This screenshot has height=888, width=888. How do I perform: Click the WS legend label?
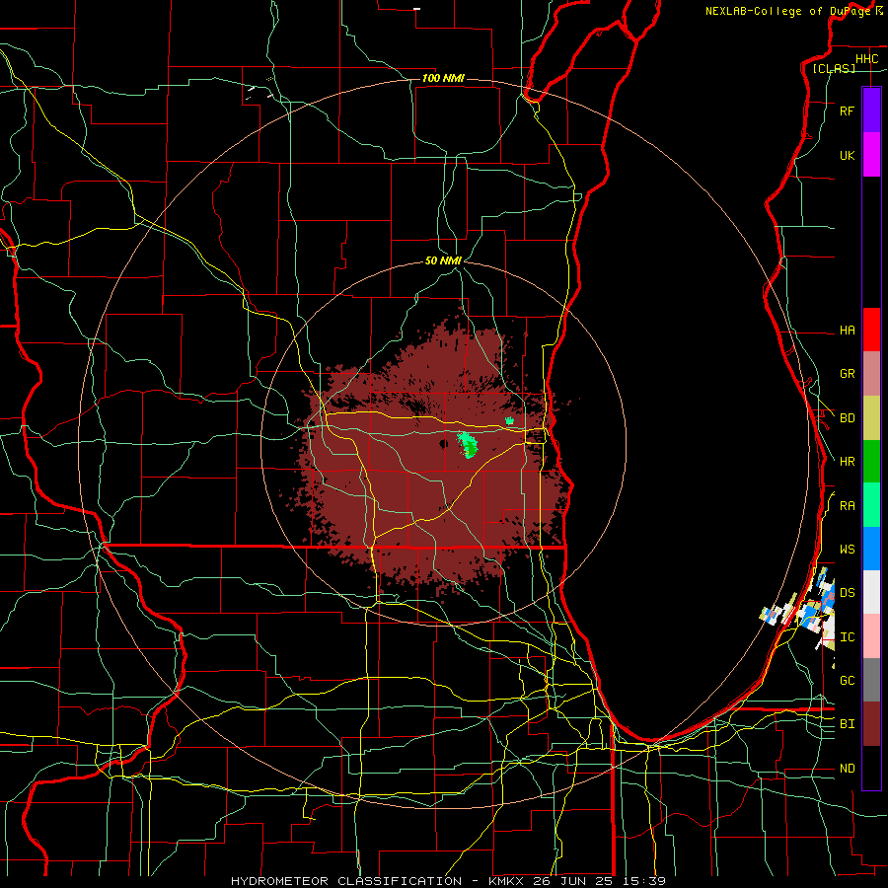[848, 549]
